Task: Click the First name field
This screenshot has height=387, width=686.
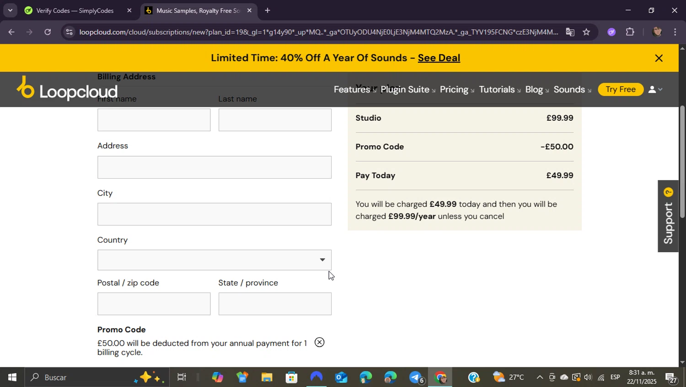Action: pyautogui.click(x=154, y=120)
